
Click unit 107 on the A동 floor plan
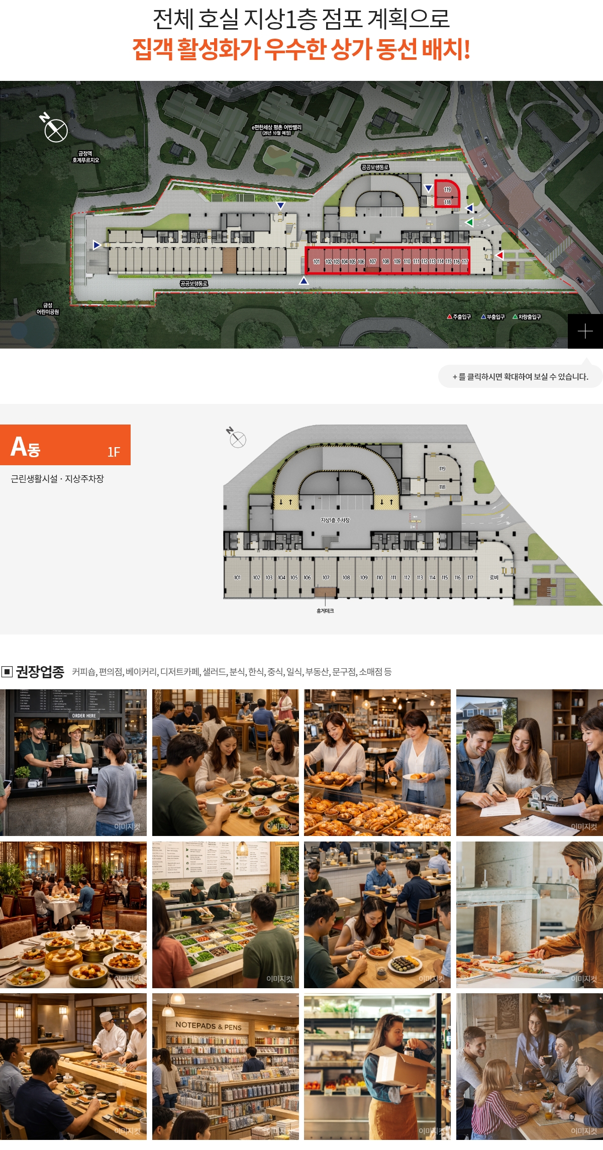tap(326, 578)
